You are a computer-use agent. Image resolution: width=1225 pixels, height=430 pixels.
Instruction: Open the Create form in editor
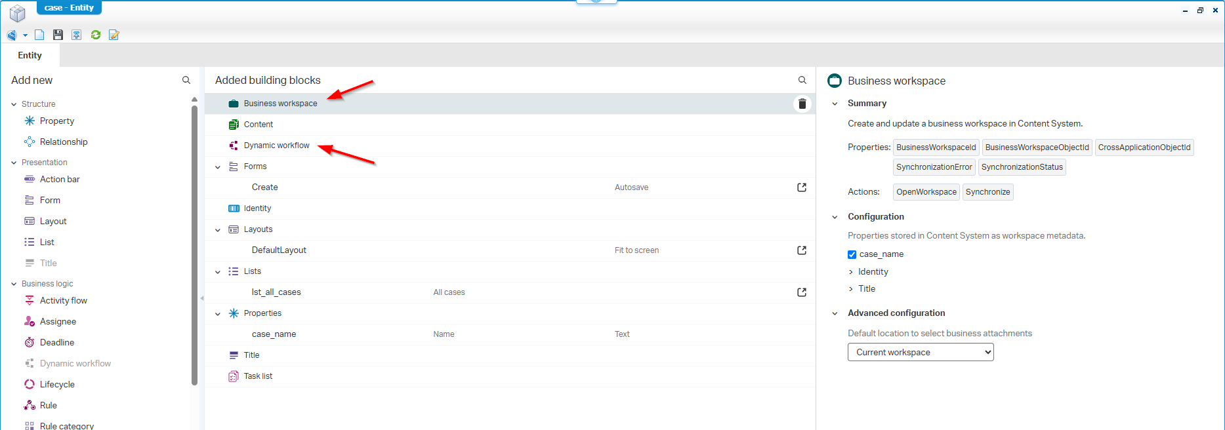click(801, 187)
